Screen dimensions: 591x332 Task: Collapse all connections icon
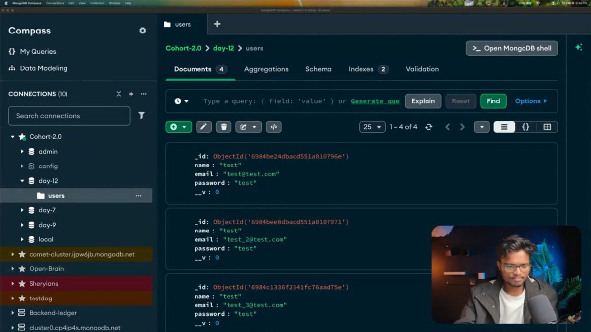click(x=119, y=94)
